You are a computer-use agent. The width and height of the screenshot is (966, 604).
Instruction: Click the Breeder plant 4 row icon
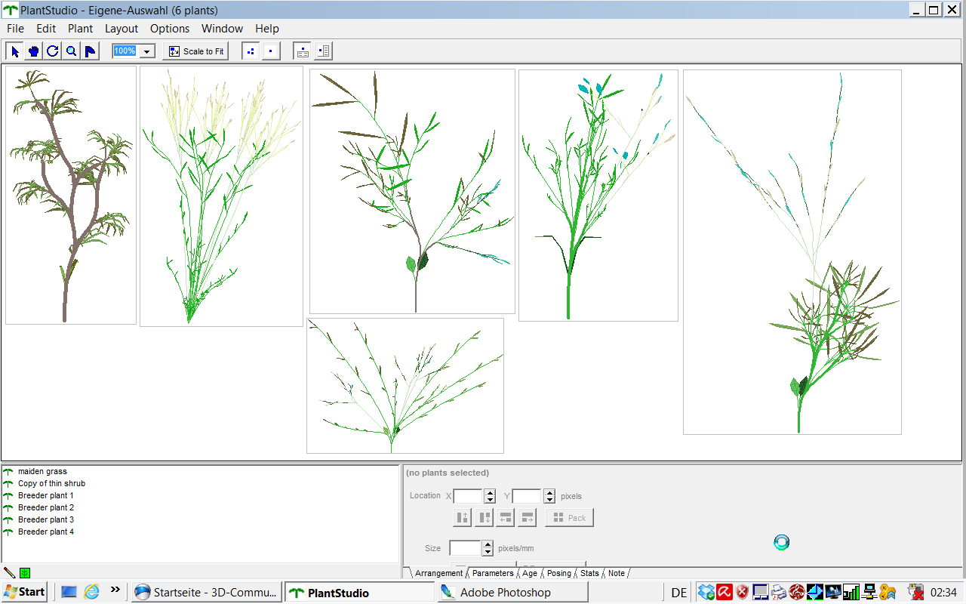coord(8,532)
